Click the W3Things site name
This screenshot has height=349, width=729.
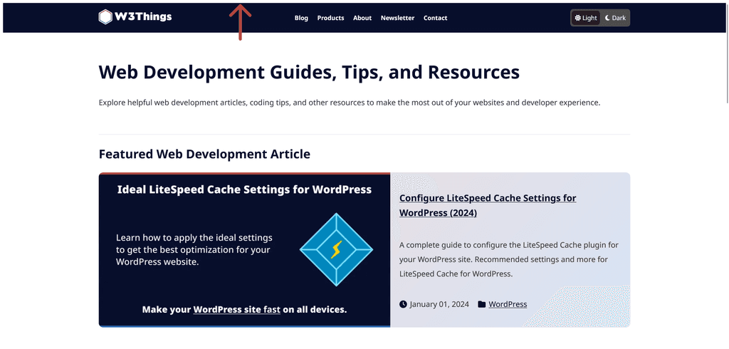(x=143, y=17)
